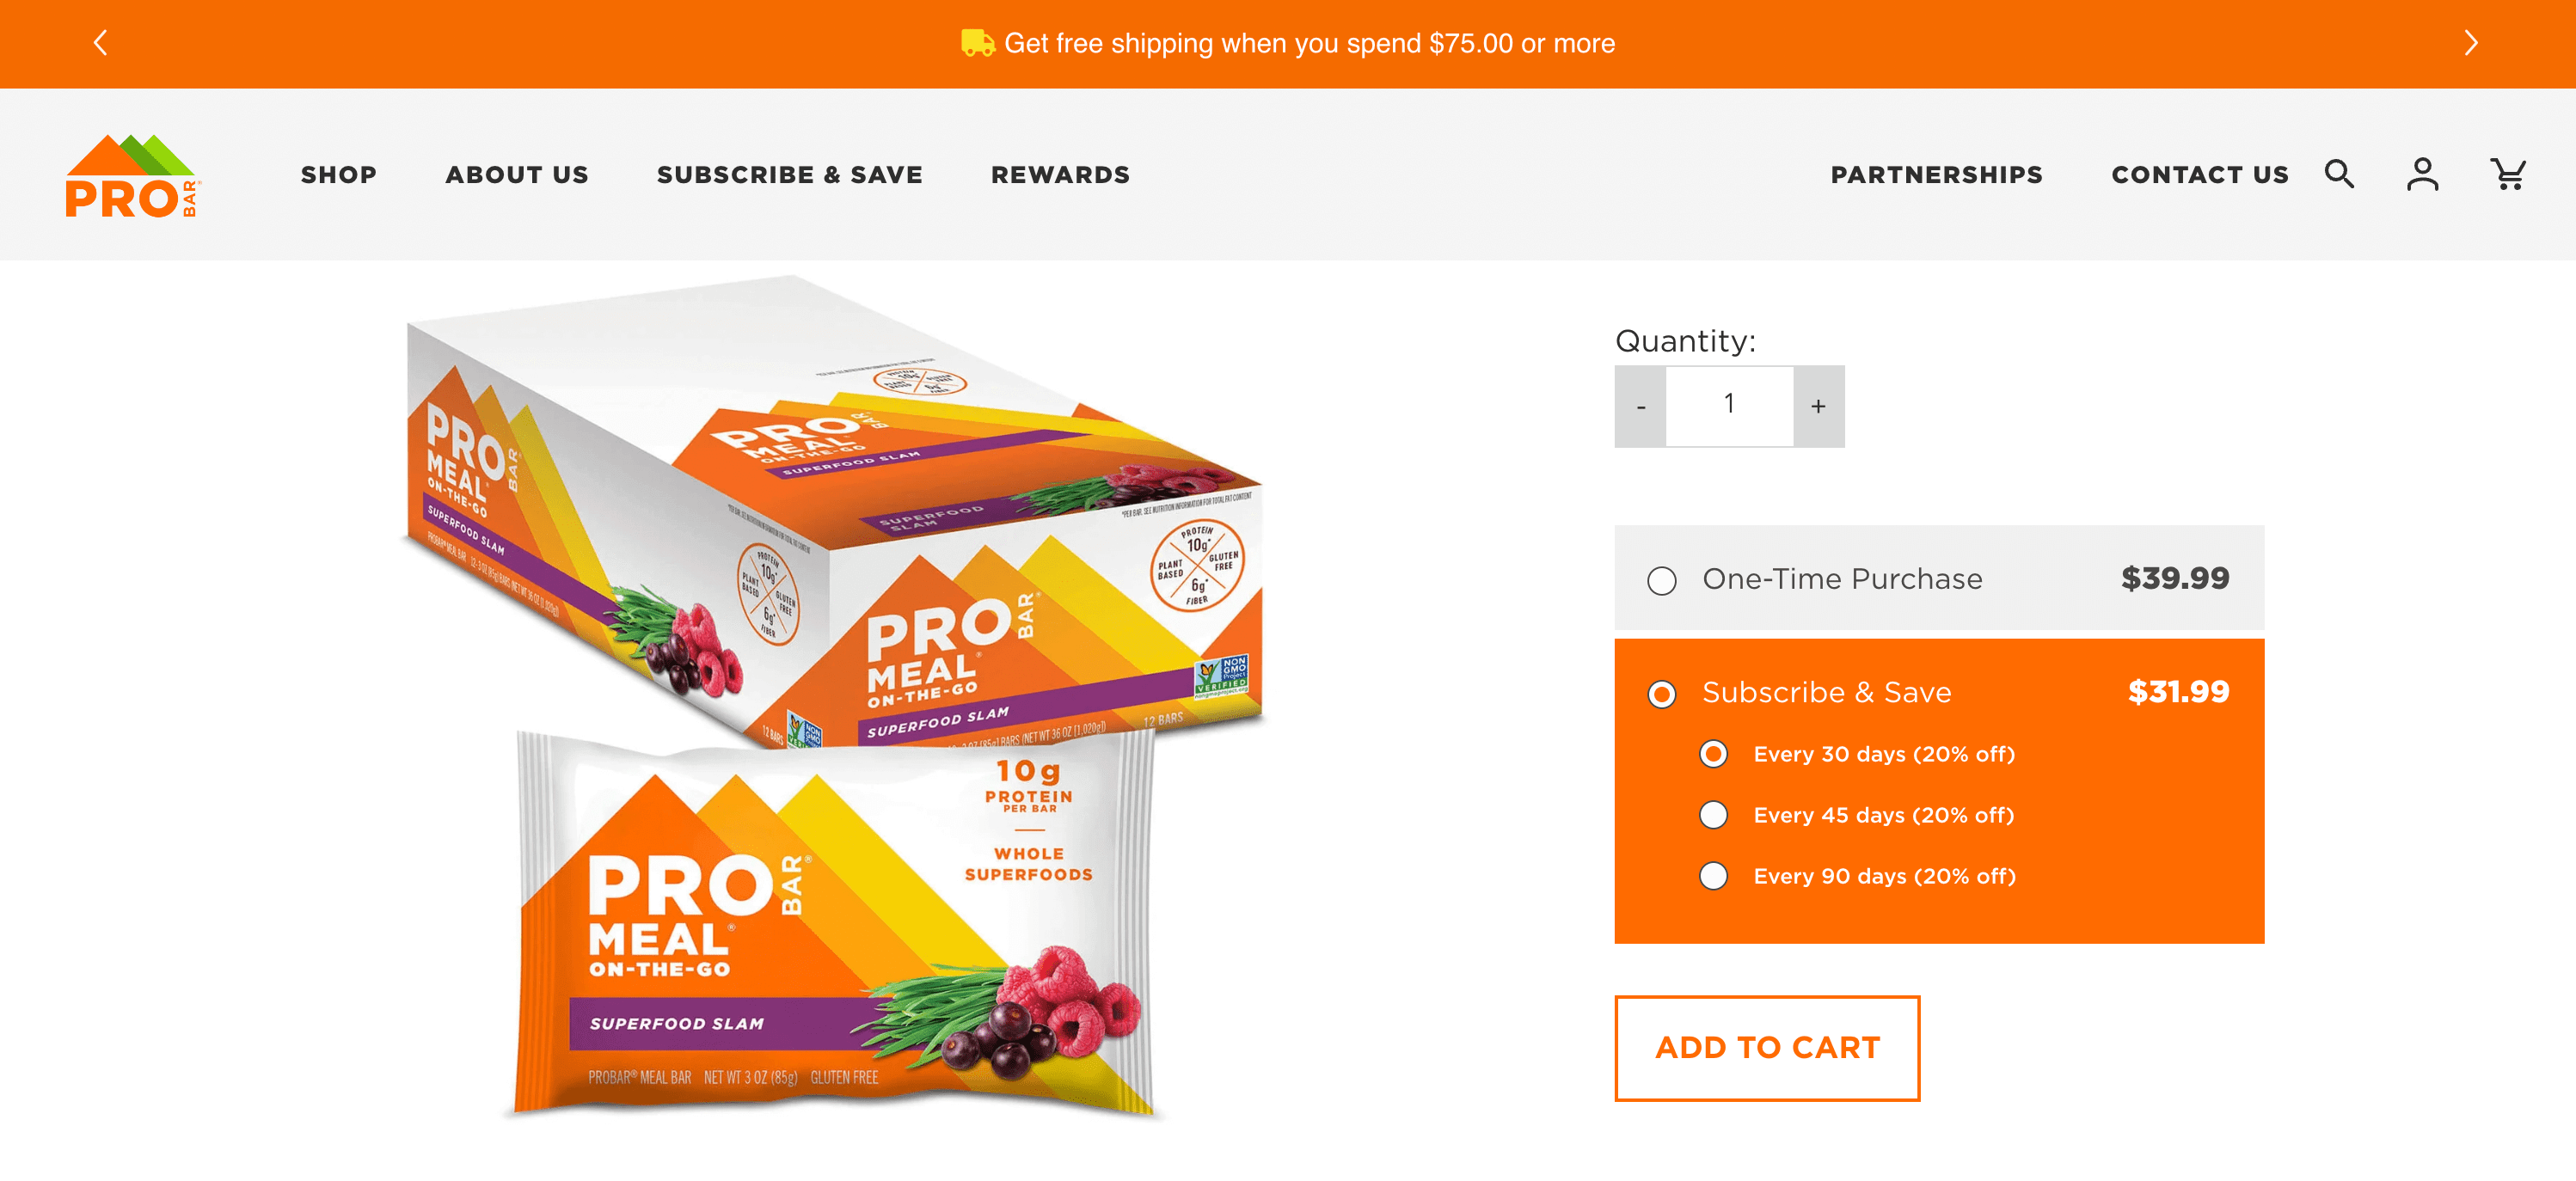Click the PROBAR logo
Image resolution: width=2576 pixels, height=1181 pixels.
click(x=132, y=175)
